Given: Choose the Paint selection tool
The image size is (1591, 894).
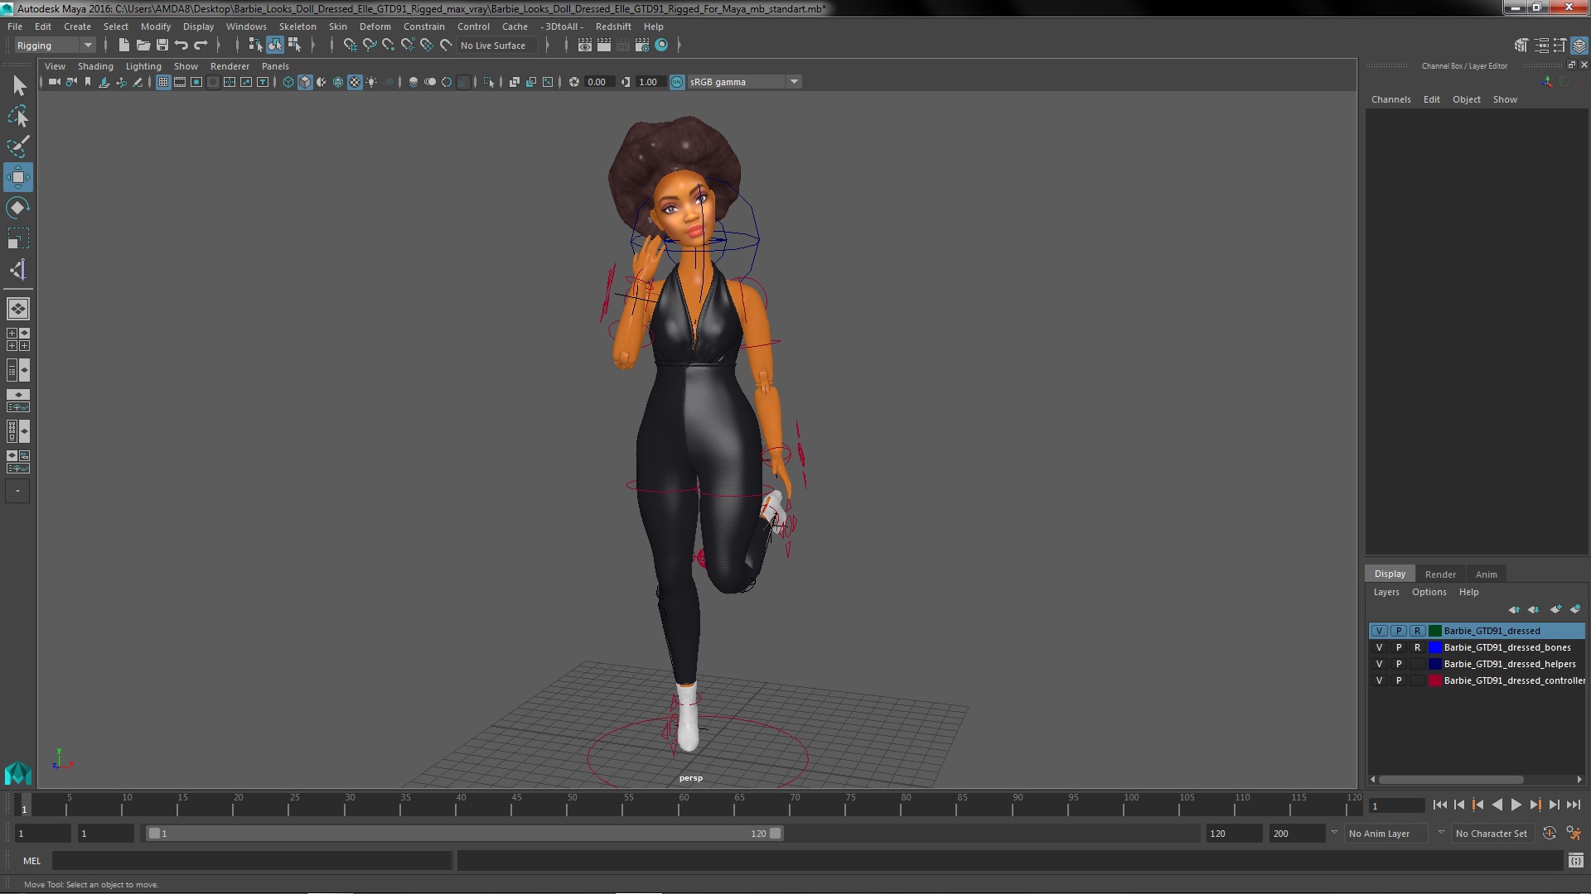Looking at the screenshot, I should click(18, 147).
